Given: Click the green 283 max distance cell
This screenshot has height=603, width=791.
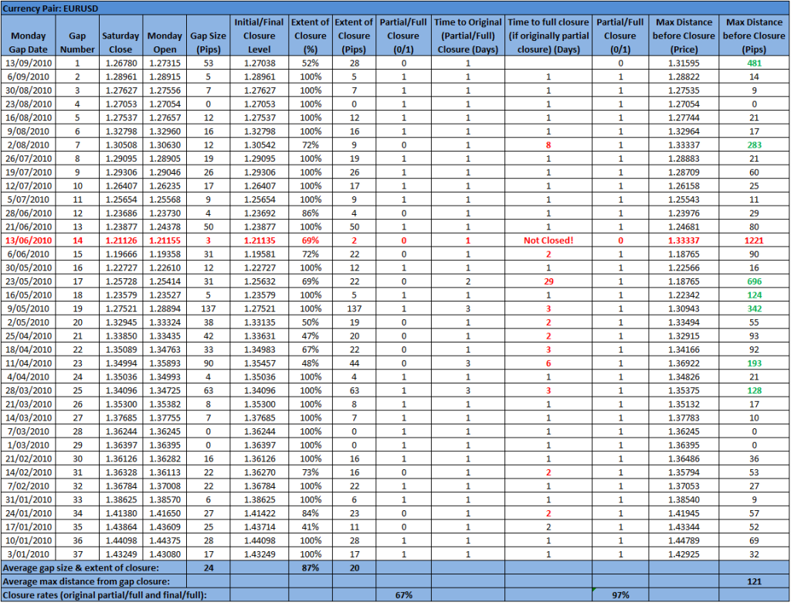Looking at the screenshot, I should [x=754, y=145].
